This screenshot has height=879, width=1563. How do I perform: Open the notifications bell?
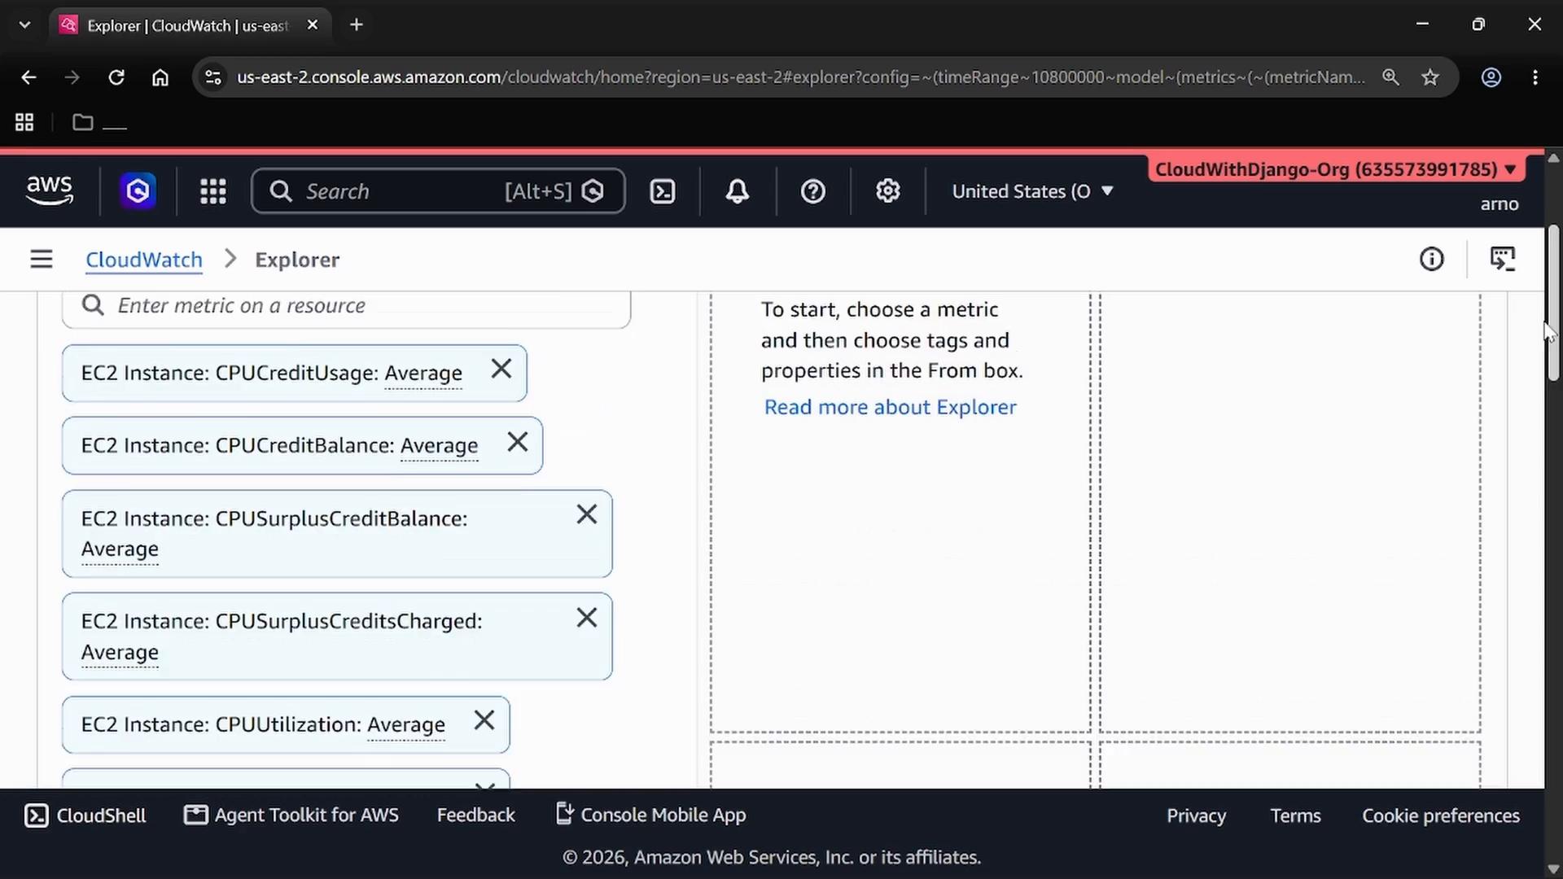(738, 191)
